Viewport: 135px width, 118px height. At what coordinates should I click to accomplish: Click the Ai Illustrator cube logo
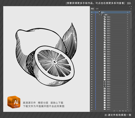pos(14,102)
